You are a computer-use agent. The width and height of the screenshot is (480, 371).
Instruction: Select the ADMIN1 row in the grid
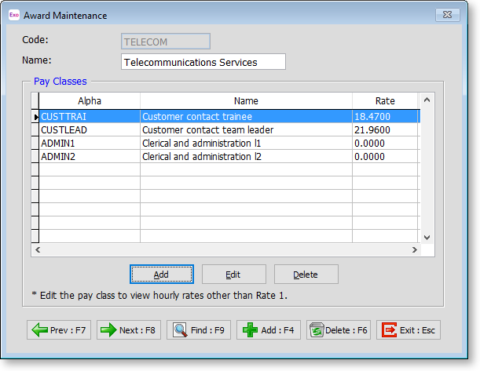(x=90, y=143)
